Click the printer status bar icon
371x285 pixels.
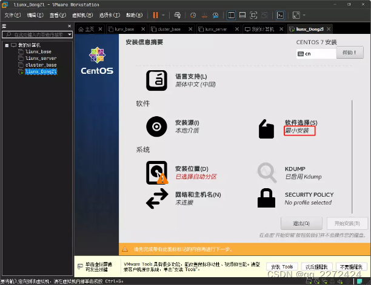[x=332, y=281]
